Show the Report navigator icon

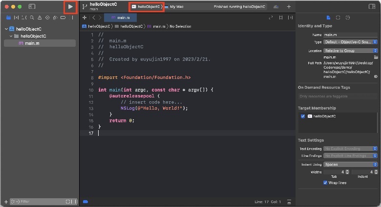[71, 18]
